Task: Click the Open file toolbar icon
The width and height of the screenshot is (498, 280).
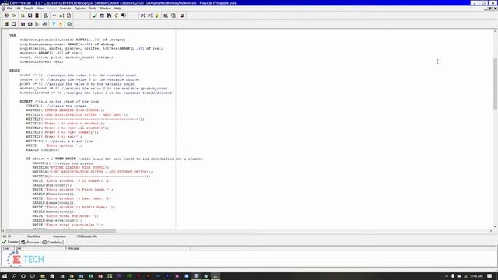Action: pyautogui.click(x=14, y=16)
